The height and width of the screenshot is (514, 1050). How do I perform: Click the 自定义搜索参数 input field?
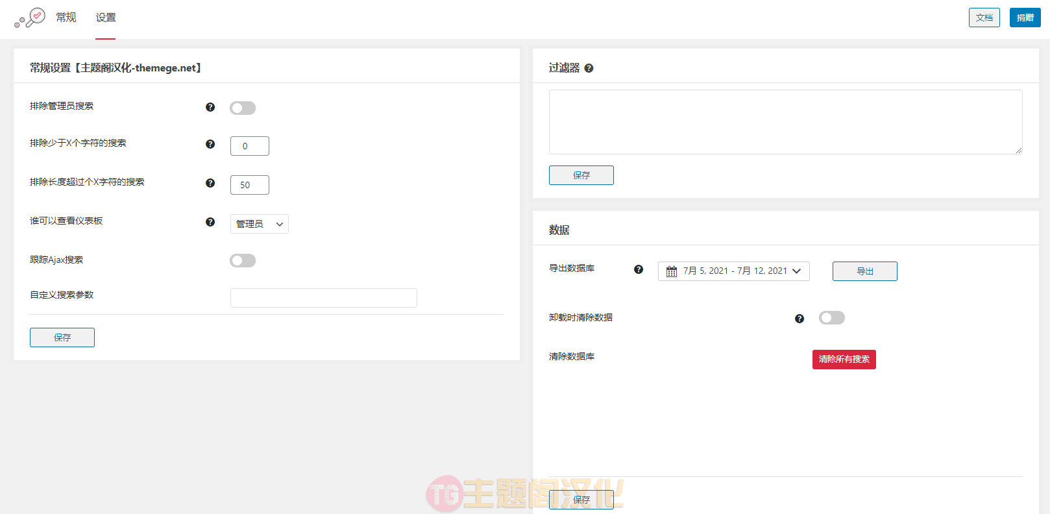click(x=324, y=298)
